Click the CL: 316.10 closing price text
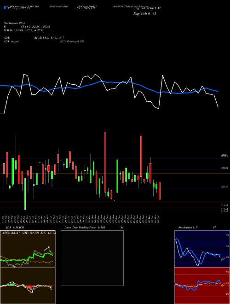The width and height of the screenshot is (230, 304). 86,8
